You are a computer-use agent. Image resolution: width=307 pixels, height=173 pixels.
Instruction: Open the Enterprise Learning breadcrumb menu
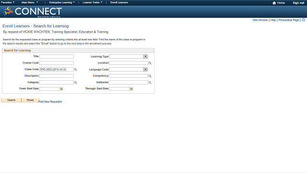pos(62,2)
